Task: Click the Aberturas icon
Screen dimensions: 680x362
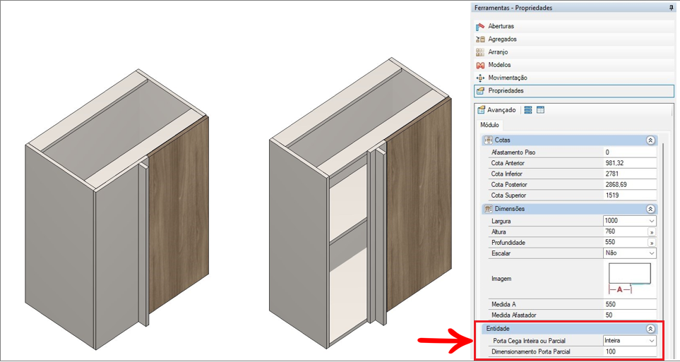Action: point(480,26)
